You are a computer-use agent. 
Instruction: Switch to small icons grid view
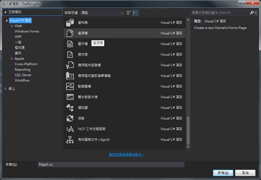click(x=128, y=13)
